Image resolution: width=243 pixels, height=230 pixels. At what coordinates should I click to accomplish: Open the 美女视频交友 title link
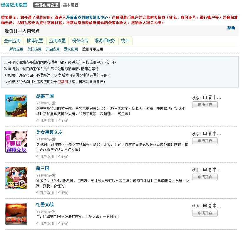[49, 132]
